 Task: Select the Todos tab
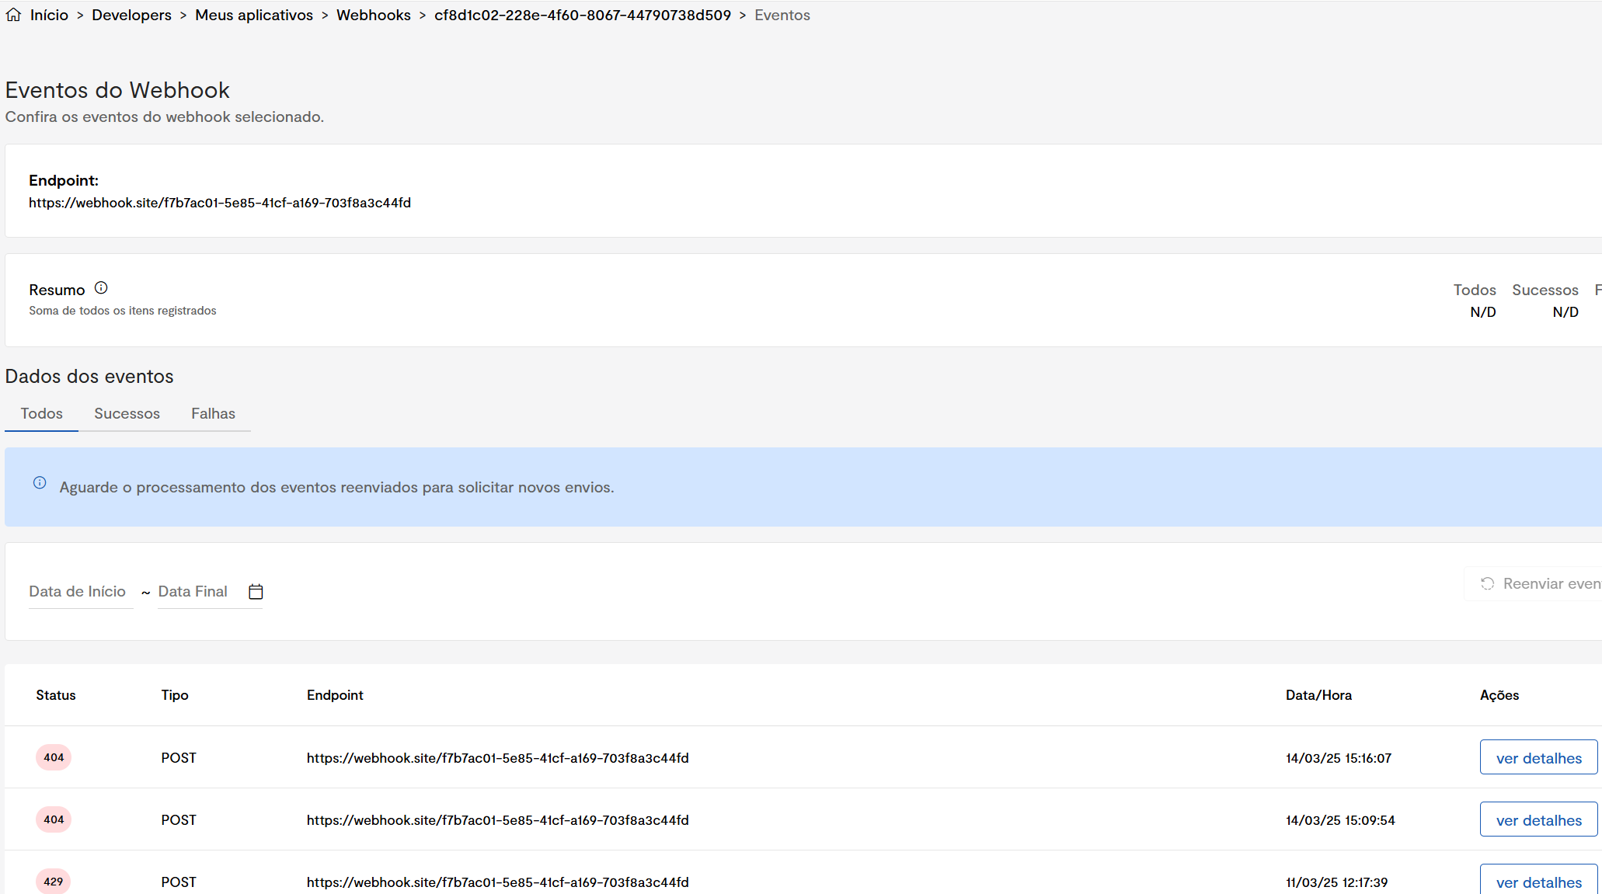click(x=41, y=413)
